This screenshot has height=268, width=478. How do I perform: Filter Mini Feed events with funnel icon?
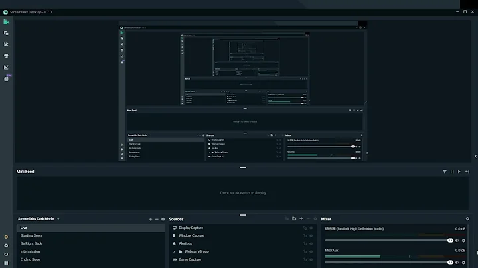coord(445,172)
